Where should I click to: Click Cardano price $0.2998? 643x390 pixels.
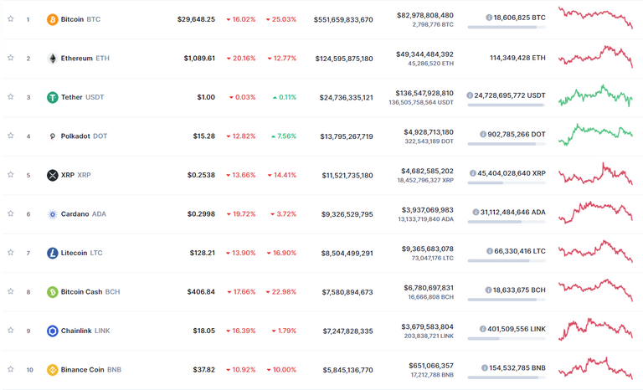pyautogui.click(x=201, y=214)
